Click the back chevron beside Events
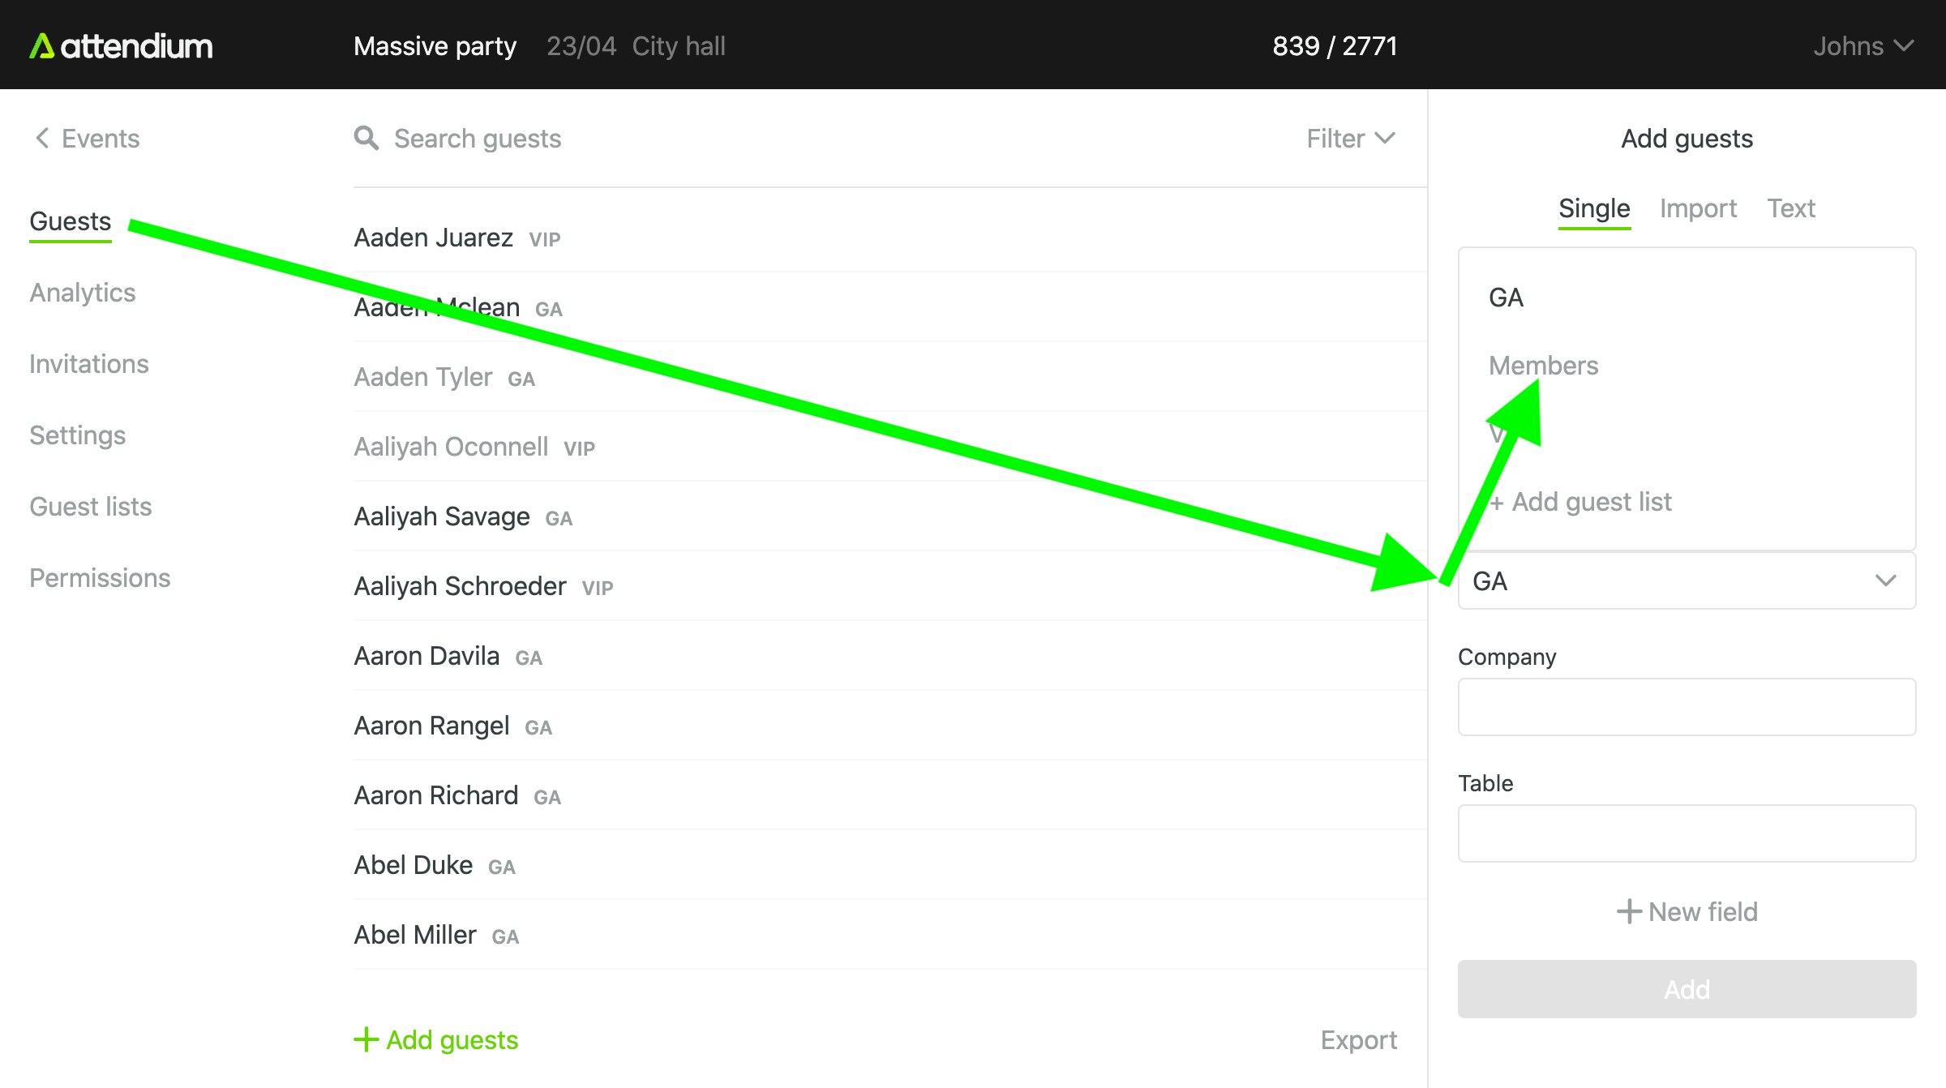This screenshot has height=1088, width=1946. [x=42, y=139]
